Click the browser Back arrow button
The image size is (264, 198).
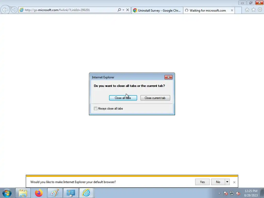tap(5, 10)
